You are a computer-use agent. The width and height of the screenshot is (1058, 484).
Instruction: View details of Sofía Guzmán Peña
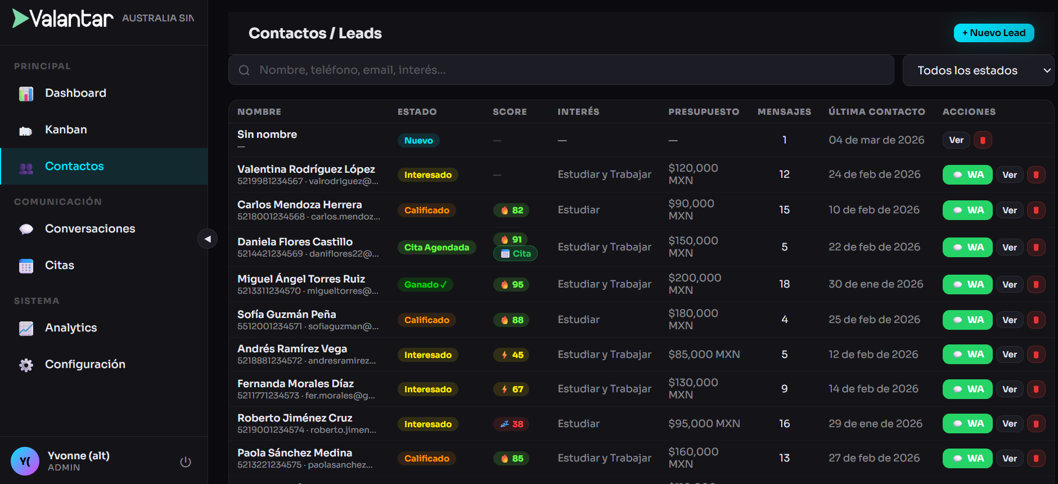point(1009,320)
